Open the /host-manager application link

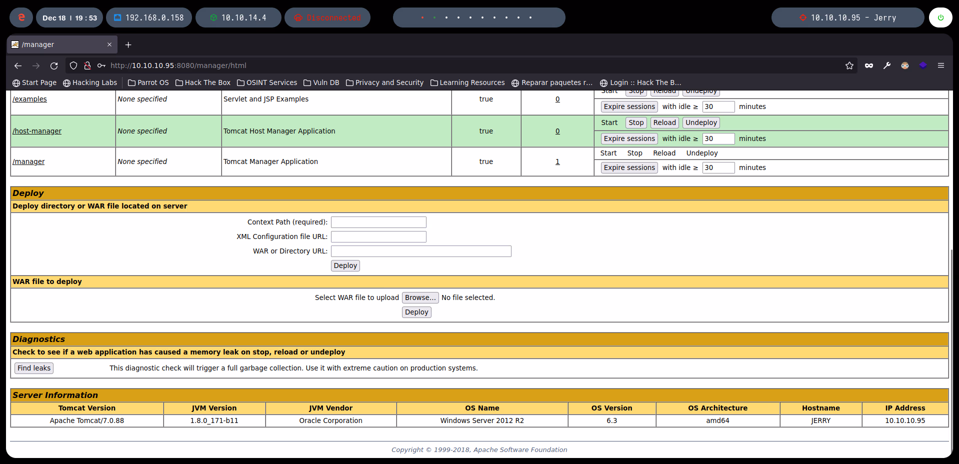pos(37,131)
